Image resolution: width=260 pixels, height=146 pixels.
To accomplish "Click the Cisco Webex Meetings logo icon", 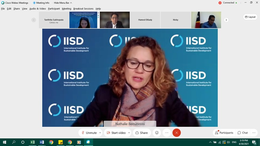I will click(3, 3).
